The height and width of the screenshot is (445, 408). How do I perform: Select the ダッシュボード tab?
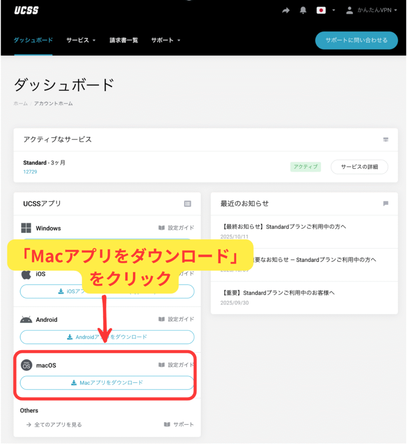[33, 40]
